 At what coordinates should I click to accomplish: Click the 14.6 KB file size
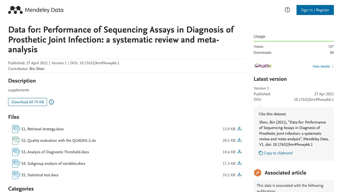(x=229, y=152)
